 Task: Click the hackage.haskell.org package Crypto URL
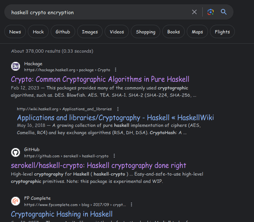click(x=67, y=70)
